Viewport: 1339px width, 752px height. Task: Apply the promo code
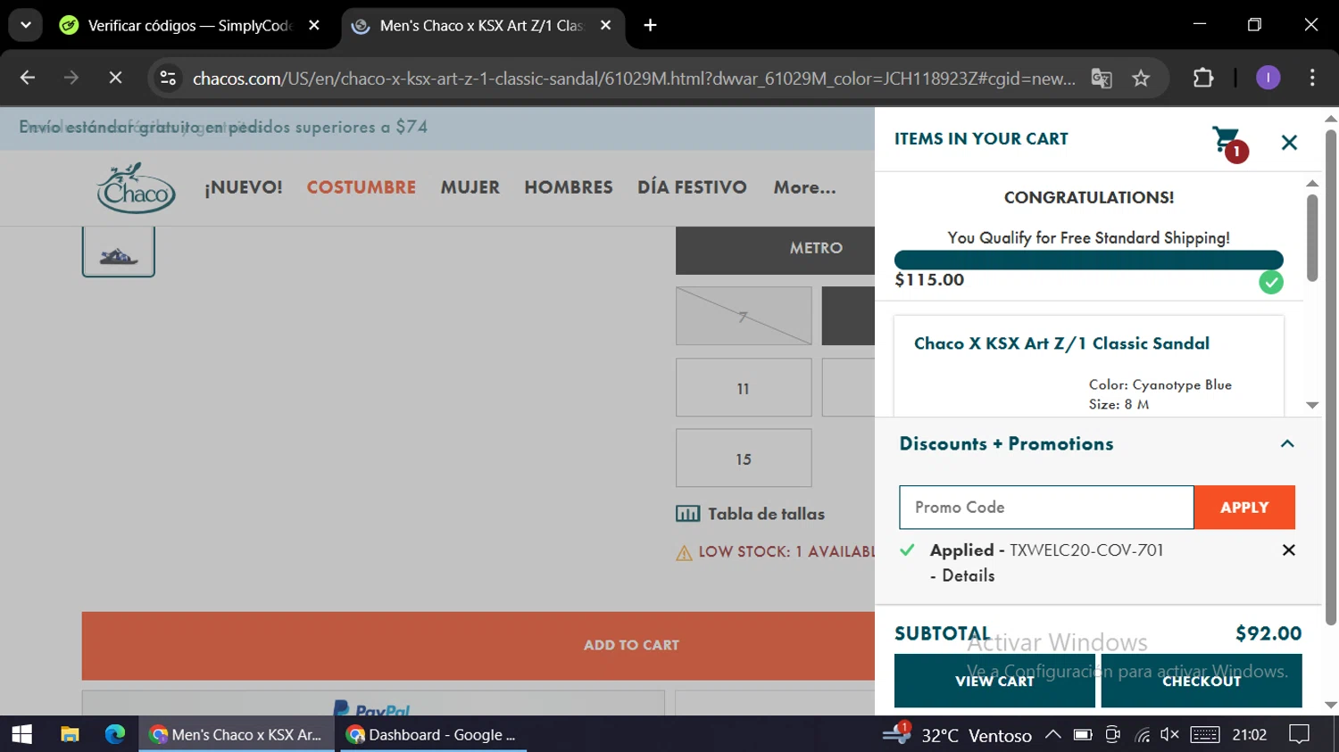(x=1244, y=508)
